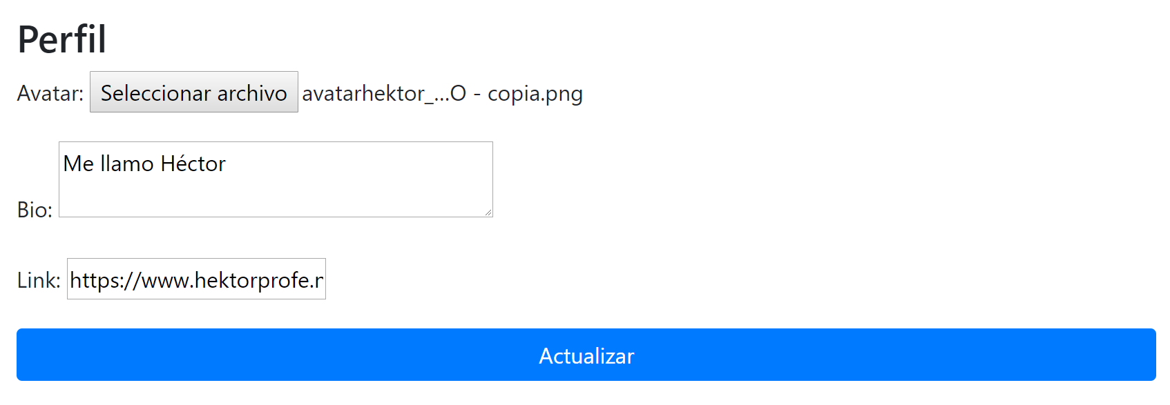The height and width of the screenshot is (405, 1170).
Task: Click the word archivo on the file chooser button
Action: coord(252,93)
